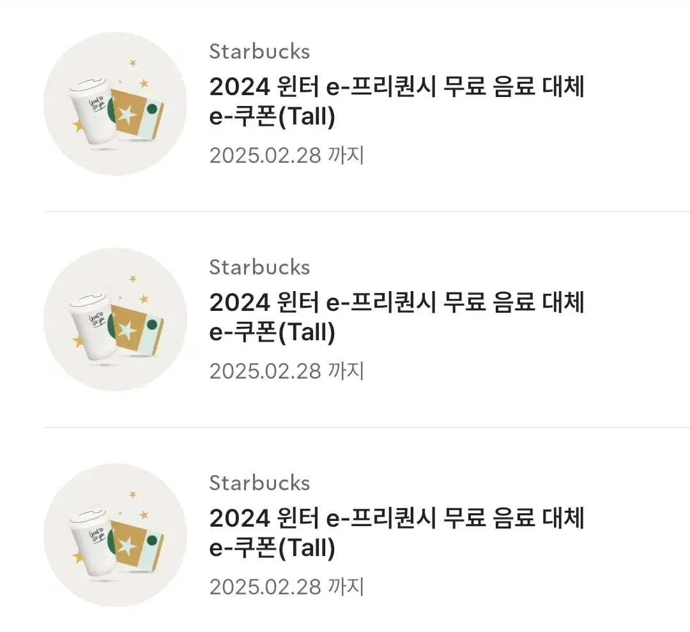This screenshot has width=690, height=632.
Task: Select second coupon's 2025.02.28 까지 expiry date
Action: (287, 371)
